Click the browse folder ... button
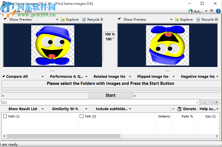 tap(205, 102)
